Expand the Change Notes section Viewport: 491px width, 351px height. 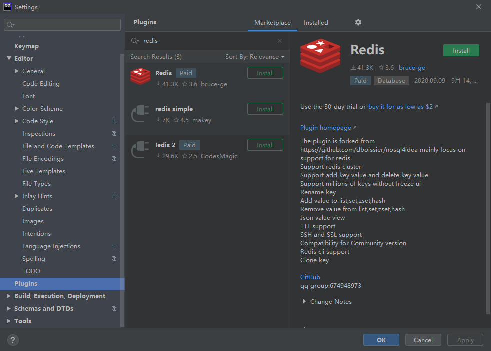tap(327, 301)
